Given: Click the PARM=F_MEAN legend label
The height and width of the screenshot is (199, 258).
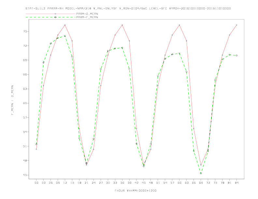Looking at the screenshot, I should point(87,17).
